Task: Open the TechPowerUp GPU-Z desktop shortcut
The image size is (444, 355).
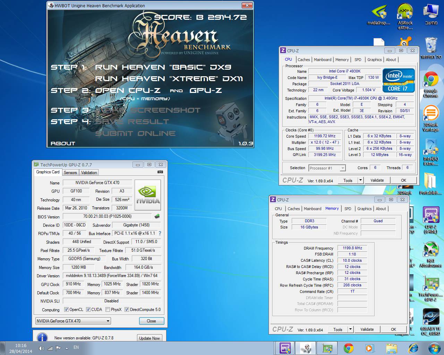Action: point(431,288)
